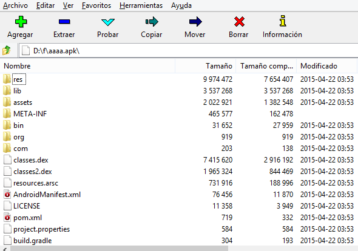Image resolution: width=358 pixels, height=251 pixels.
Task: Click the horizontal scrollbar left arrow
Action: pyautogui.click(x=5, y=249)
